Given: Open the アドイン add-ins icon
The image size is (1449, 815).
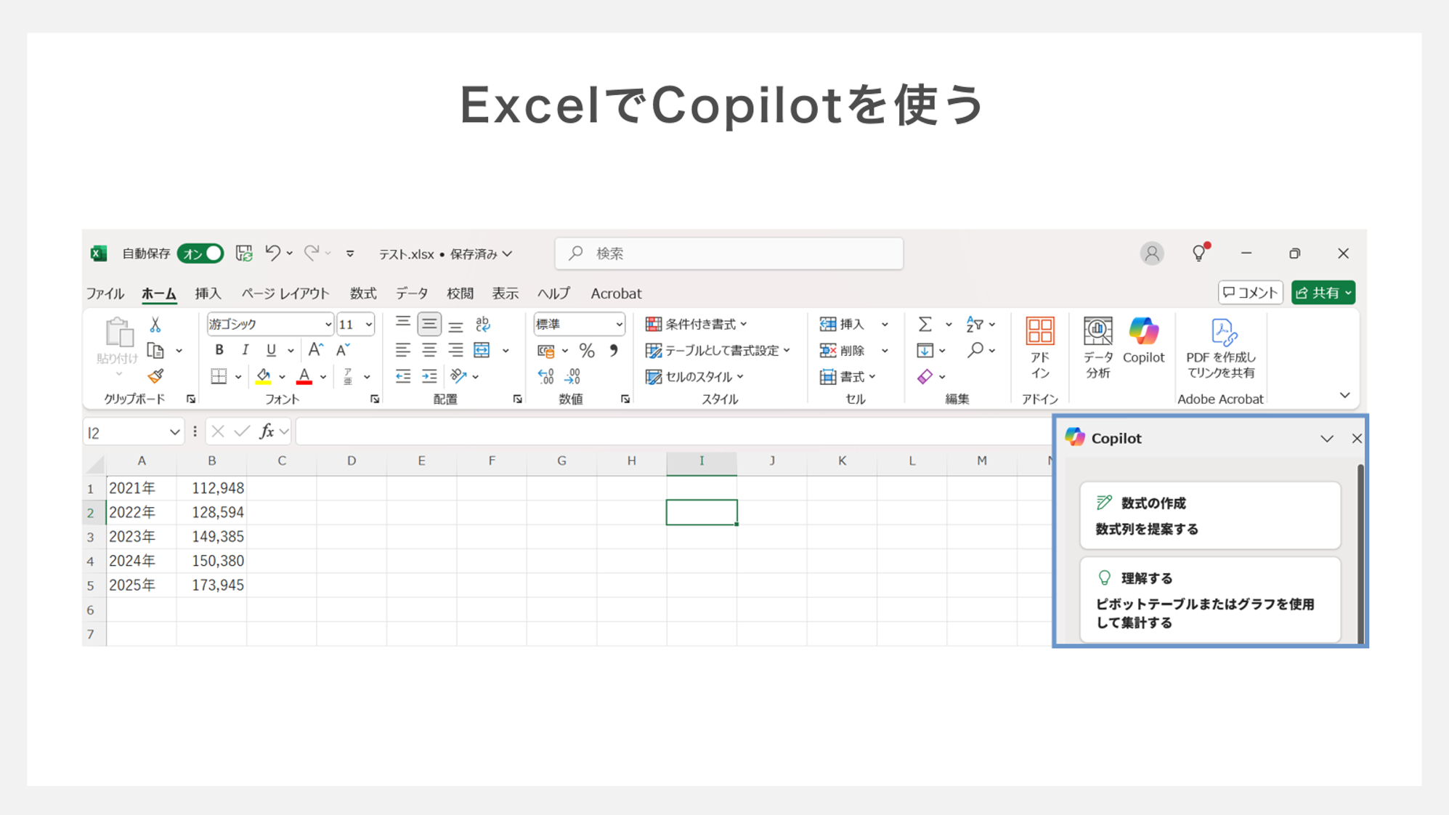Looking at the screenshot, I should (1039, 348).
